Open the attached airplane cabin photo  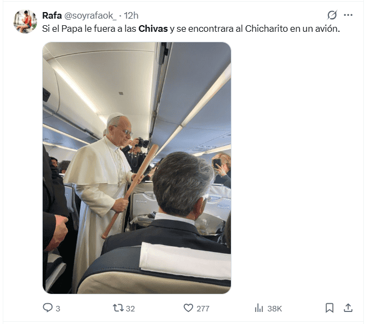(137, 168)
